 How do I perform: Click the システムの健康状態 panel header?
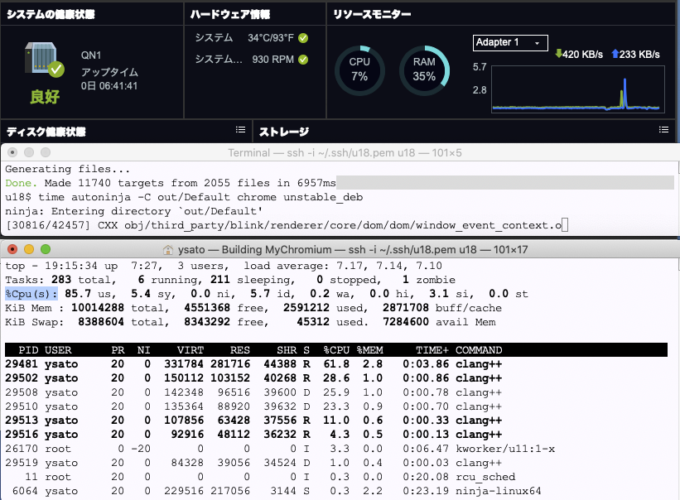51,14
